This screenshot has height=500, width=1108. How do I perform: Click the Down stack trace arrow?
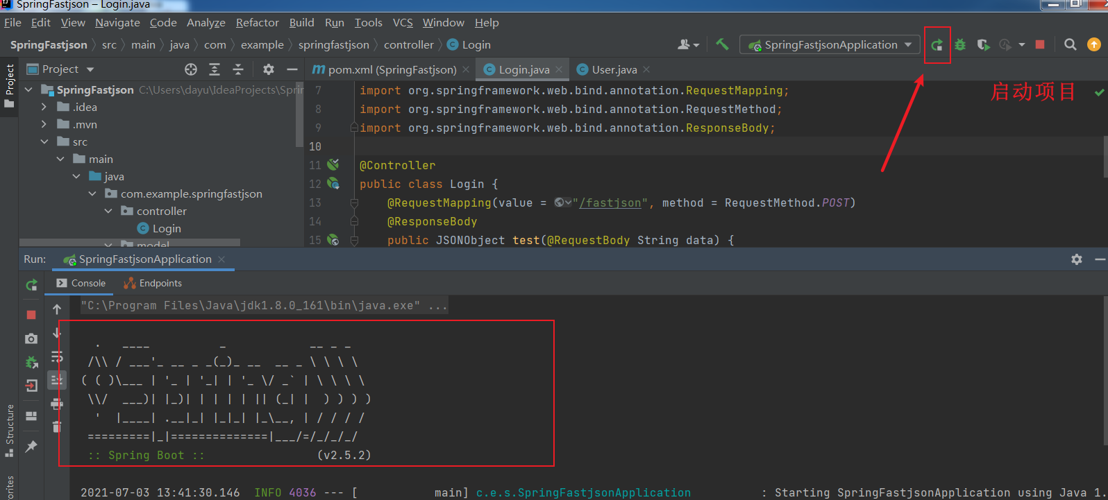point(57,333)
